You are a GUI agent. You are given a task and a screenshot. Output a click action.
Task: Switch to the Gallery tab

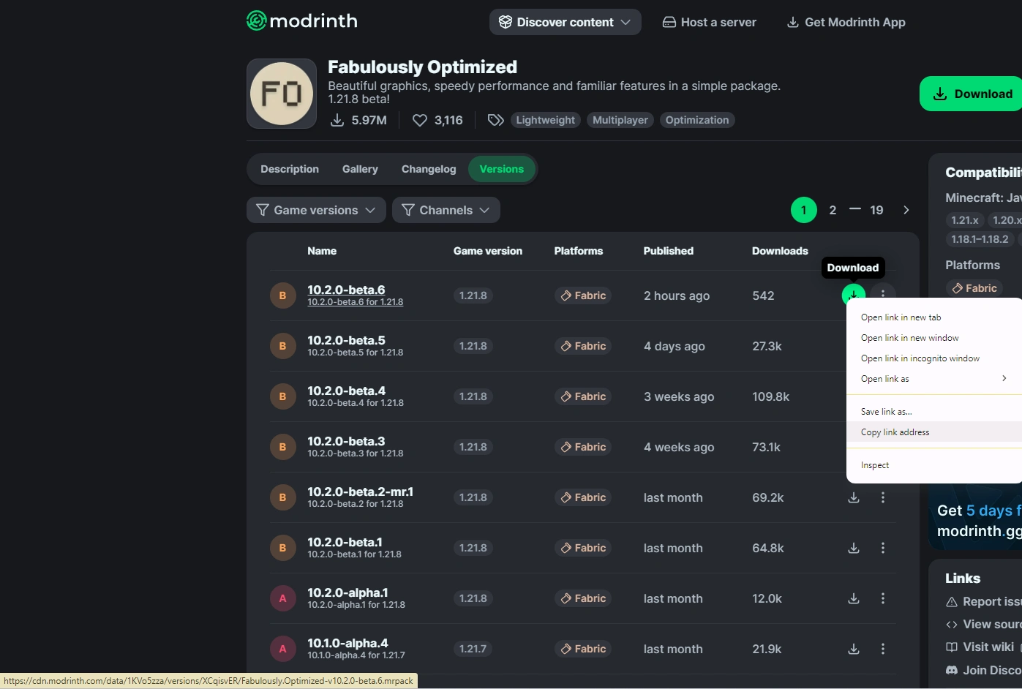pos(360,169)
